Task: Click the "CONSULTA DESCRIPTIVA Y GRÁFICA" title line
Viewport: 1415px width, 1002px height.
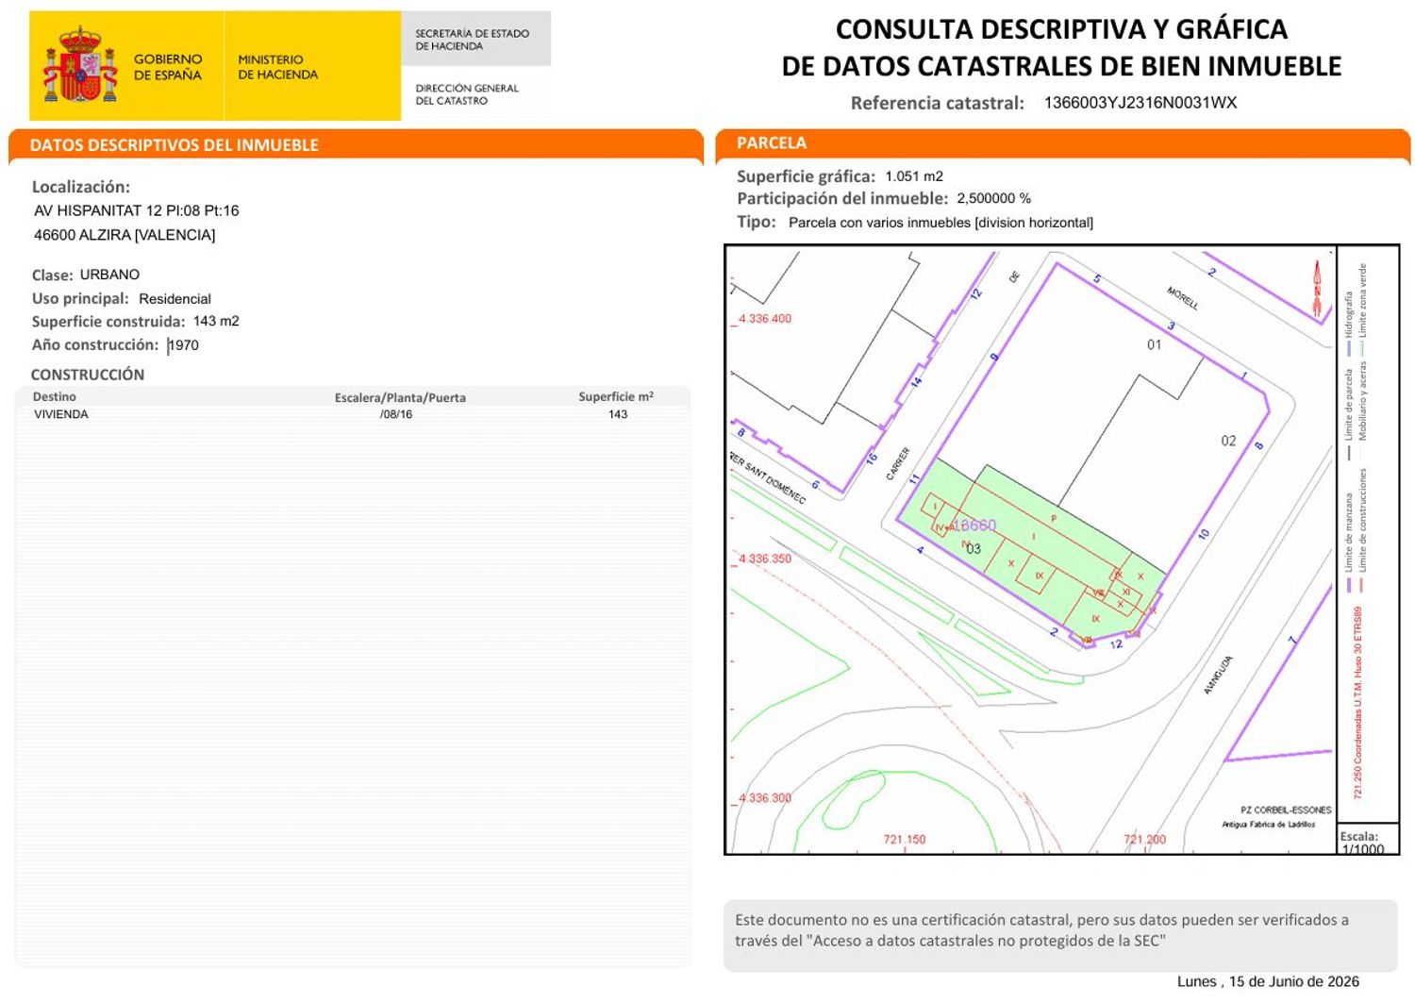Action: click(x=1061, y=29)
